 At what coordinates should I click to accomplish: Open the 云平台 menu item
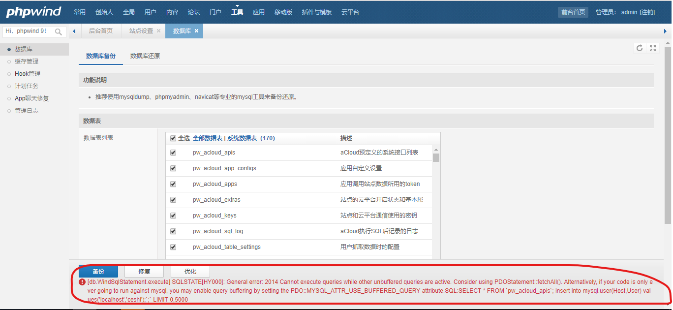[x=350, y=11]
